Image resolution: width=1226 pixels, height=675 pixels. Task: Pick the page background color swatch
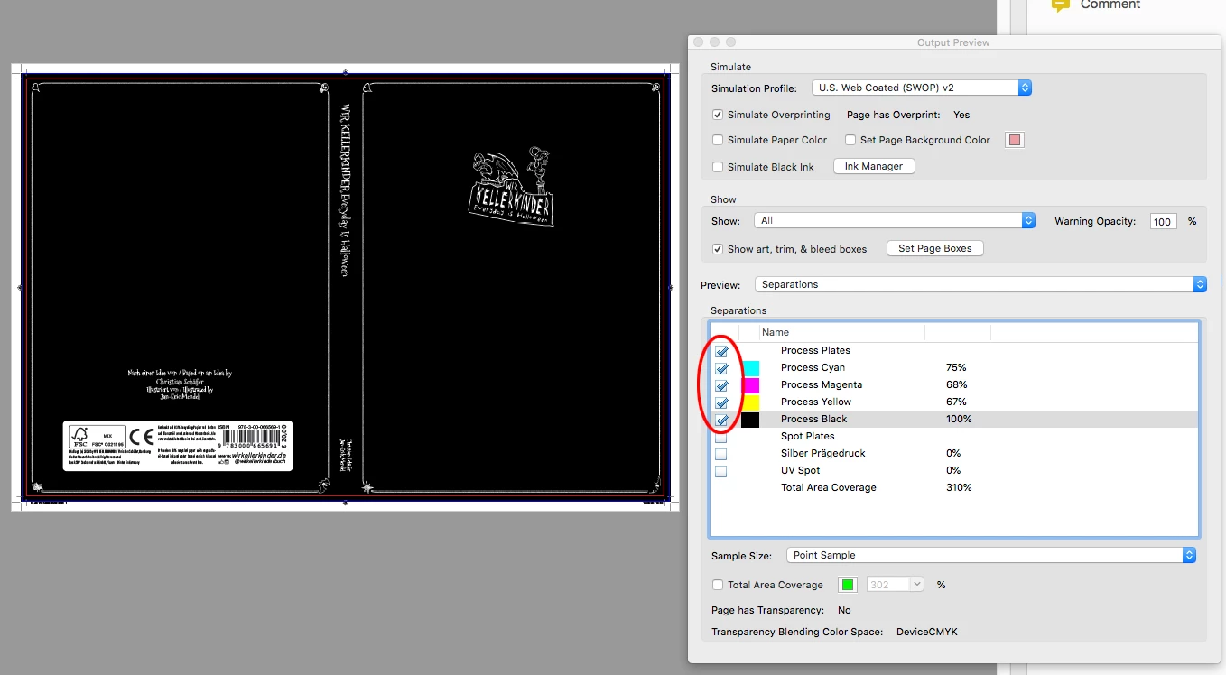[1015, 140]
